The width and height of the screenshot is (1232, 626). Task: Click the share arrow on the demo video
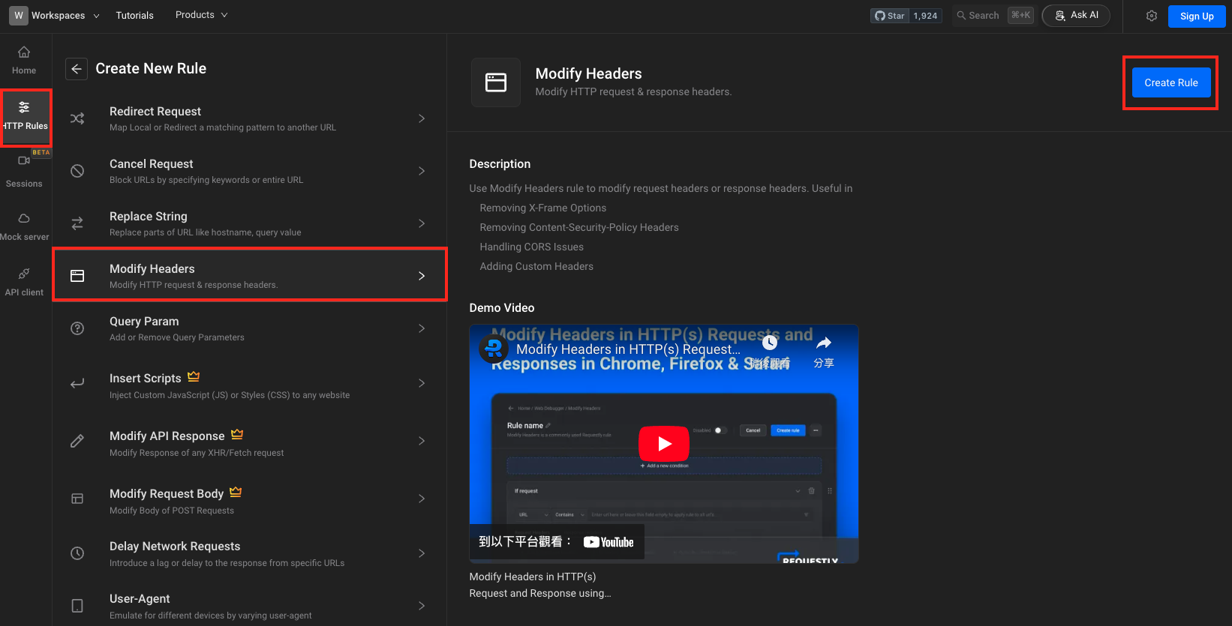click(823, 344)
